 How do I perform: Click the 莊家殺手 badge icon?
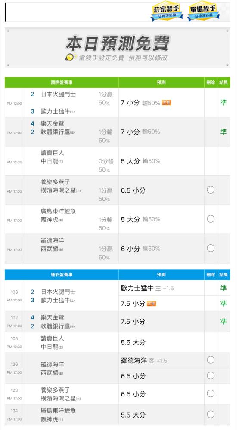[167, 12]
